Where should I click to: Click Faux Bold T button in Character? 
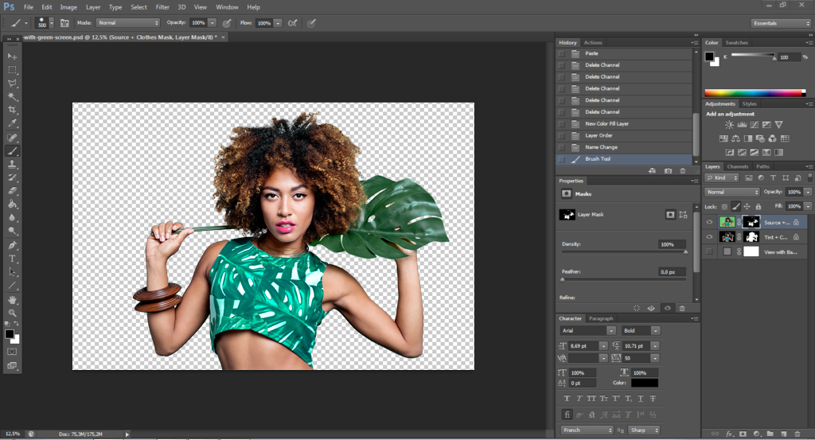(567, 399)
